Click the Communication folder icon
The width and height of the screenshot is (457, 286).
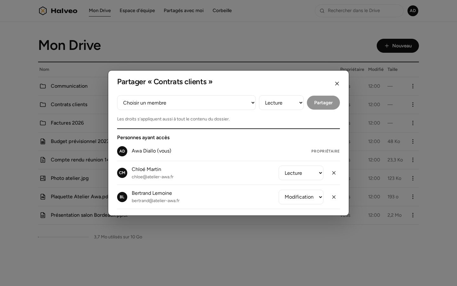pos(43,86)
